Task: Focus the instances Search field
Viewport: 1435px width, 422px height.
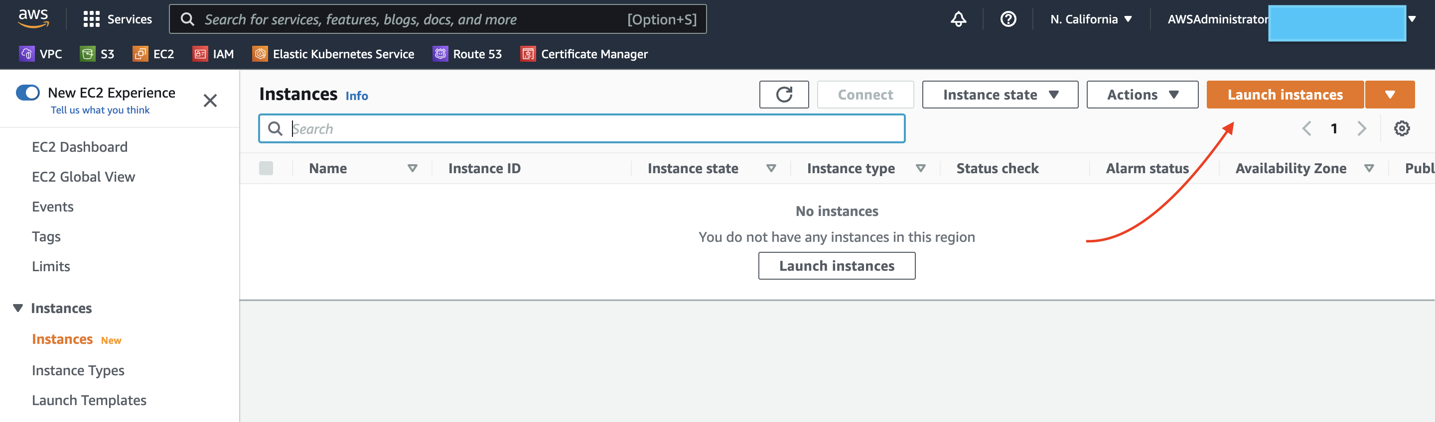Action: click(581, 128)
